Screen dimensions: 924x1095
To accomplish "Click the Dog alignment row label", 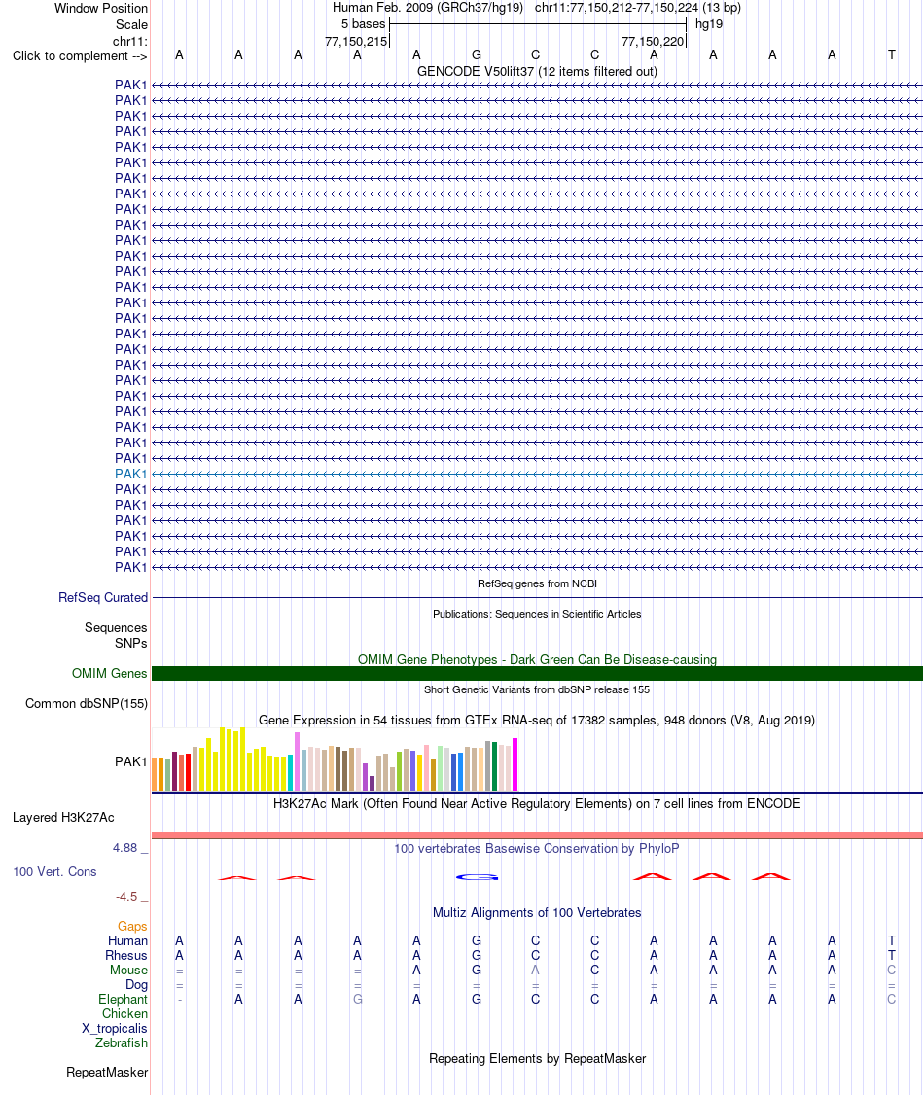I will pos(137,985).
